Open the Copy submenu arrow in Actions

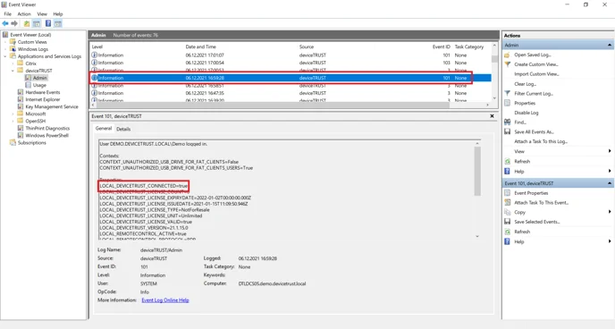tap(610, 212)
